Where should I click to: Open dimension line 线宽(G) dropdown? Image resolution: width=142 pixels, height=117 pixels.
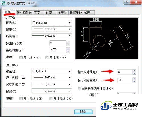pyautogui.click(x=51, y=36)
